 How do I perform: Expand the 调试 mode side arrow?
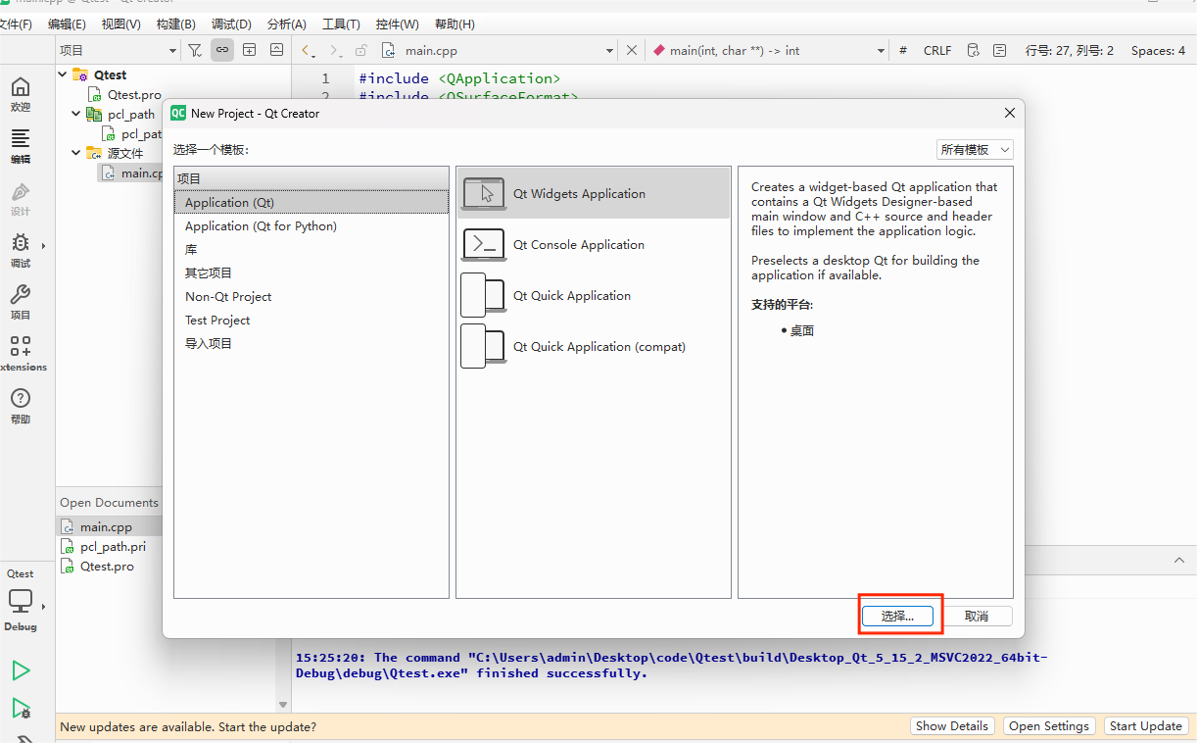[43, 246]
